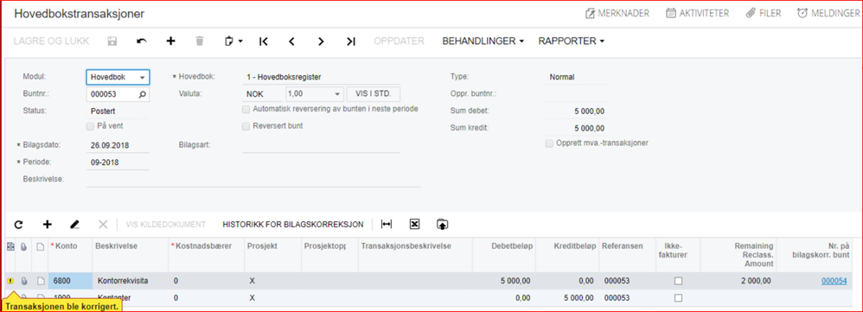The height and width of the screenshot is (312, 863).
Task: Click the grid column configuration icon
Action: point(10,247)
